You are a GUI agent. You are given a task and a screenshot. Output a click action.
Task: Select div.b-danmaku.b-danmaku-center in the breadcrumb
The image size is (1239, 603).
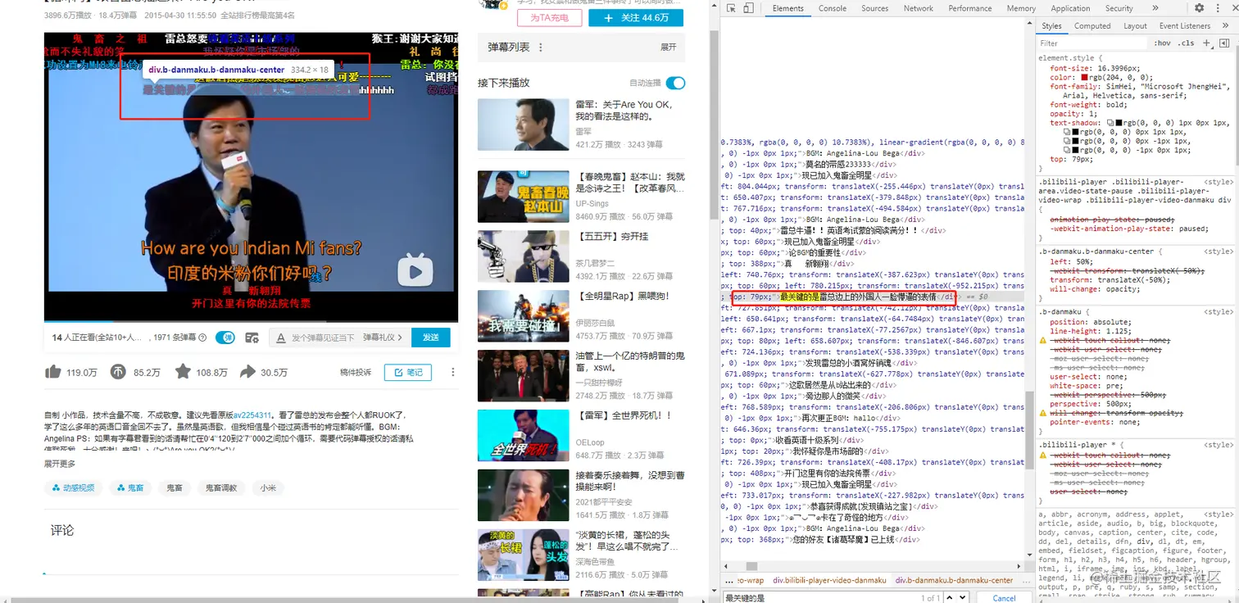(954, 580)
